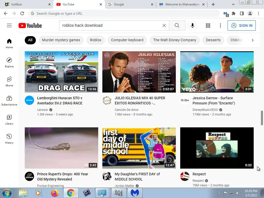Screen dimensions: 264x198
Task: Open the Chrome profile avatar
Action: [250, 13]
